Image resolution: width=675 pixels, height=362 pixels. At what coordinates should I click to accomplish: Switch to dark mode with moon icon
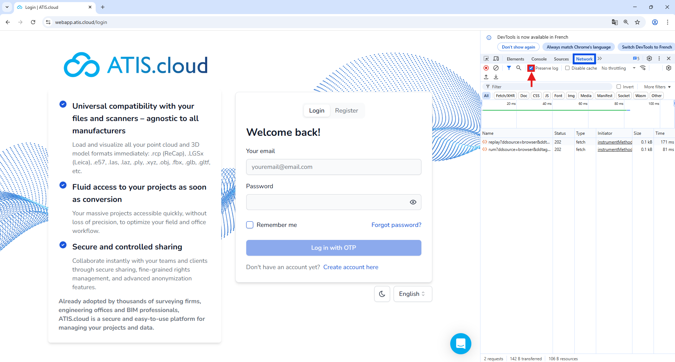pos(382,294)
